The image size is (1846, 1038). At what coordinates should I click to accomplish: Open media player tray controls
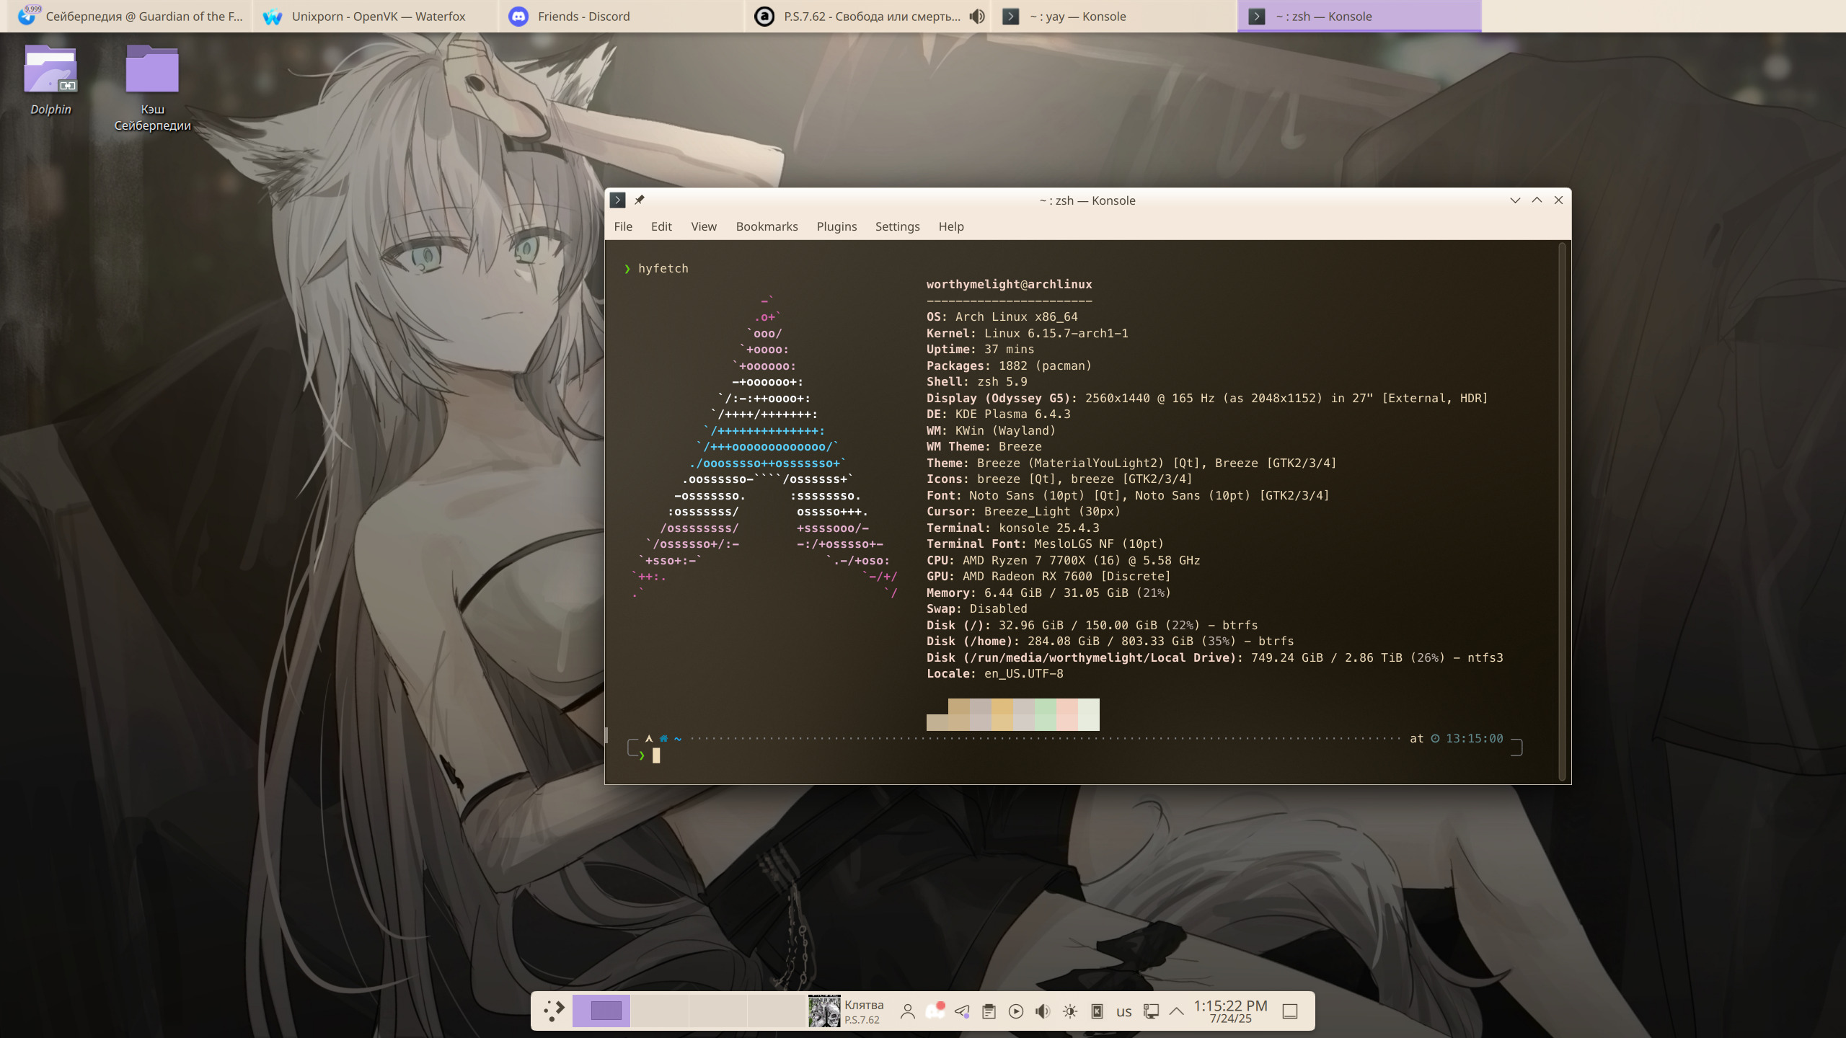1015,1011
